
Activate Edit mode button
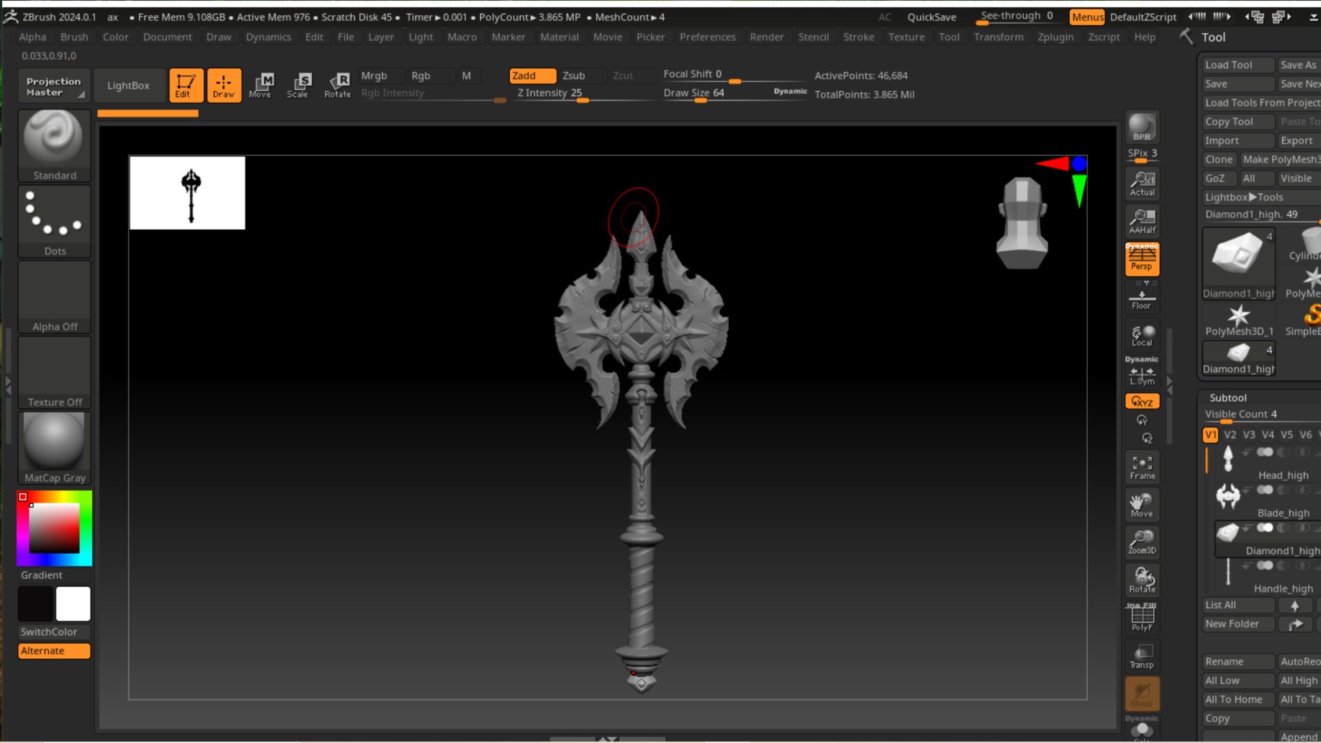pos(186,85)
